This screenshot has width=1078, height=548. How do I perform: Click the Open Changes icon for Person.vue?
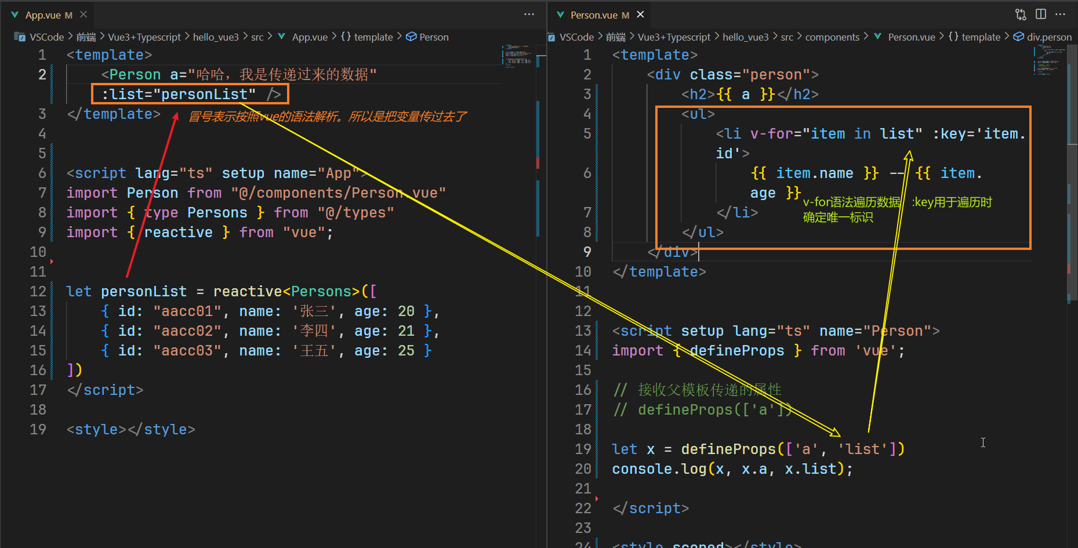pos(1021,14)
